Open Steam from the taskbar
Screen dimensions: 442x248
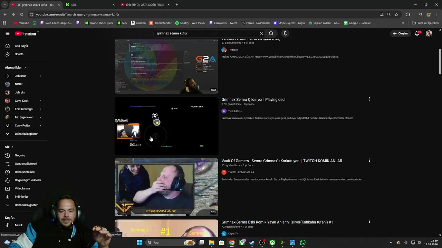point(252,242)
